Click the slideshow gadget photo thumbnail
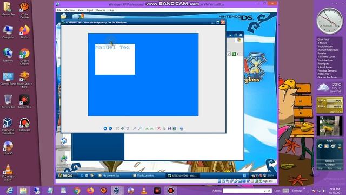Image resolution: width=346 pixels, height=195 pixels. [x=330, y=126]
